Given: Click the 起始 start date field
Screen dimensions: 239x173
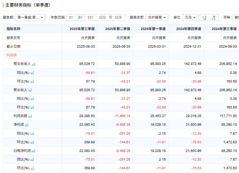Looking at the screenshot, I should click(x=102, y=17).
